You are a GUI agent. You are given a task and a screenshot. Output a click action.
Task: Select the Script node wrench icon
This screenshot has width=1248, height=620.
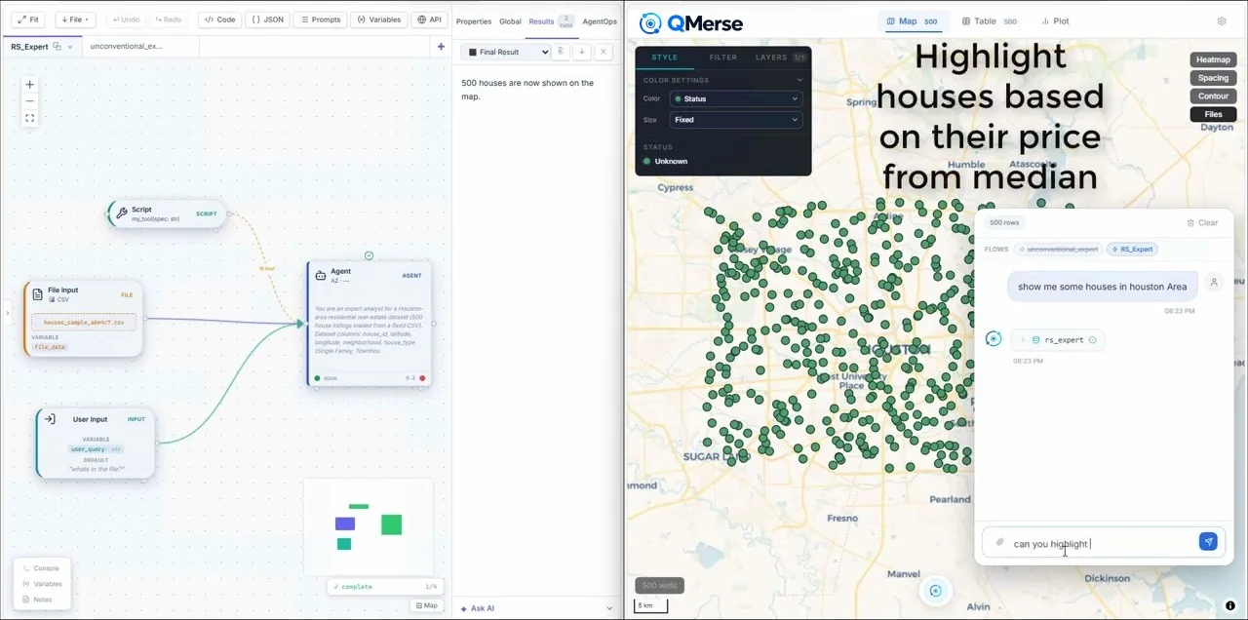tap(121, 213)
